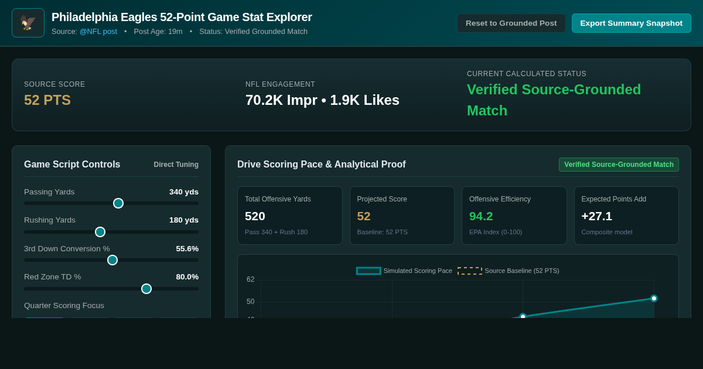This screenshot has height=369, width=703.
Task: Select the Expected Points Add card
Action: (x=626, y=216)
